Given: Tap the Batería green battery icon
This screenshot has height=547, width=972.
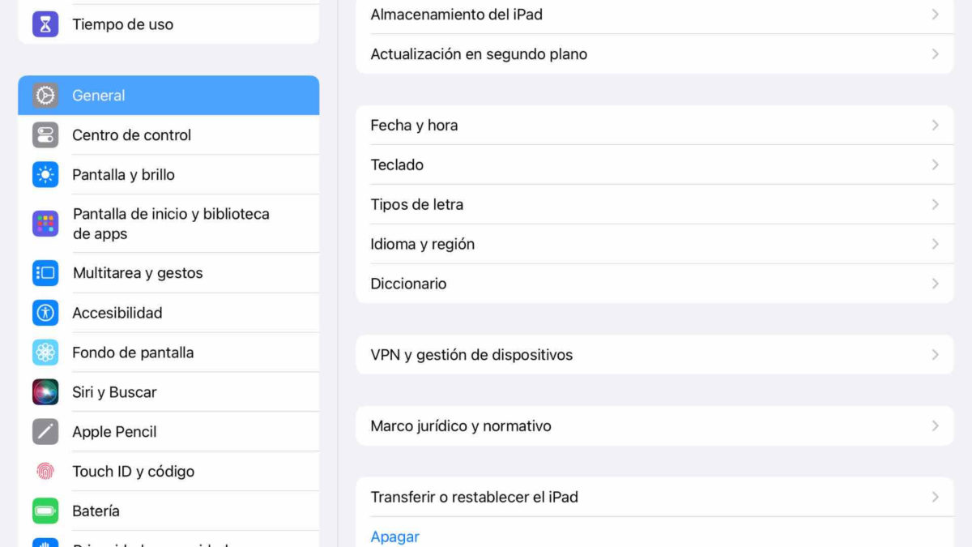Looking at the screenshot, I should pyautogui.click(x=45, y=511).
